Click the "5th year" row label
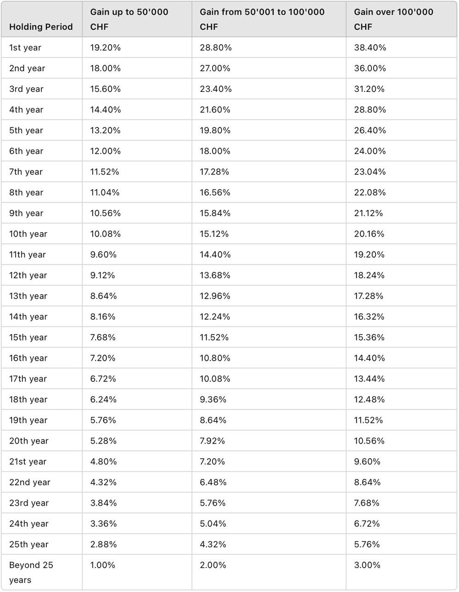The height and width of the screenshot is (592, 459). tap(26, 130)
